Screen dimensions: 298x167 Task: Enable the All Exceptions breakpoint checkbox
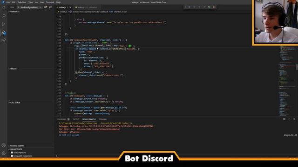coord(12,153)
